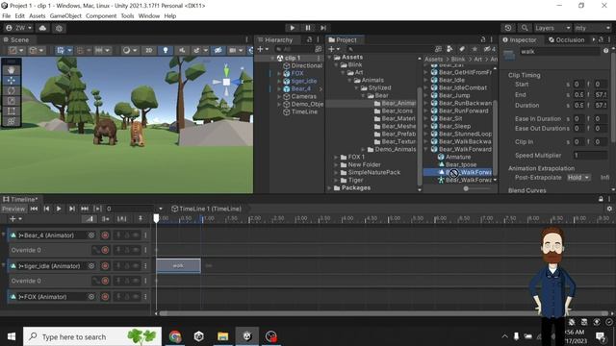Screen dimensions: 616x346
Task: Click editor Play button
Action: 292,28
